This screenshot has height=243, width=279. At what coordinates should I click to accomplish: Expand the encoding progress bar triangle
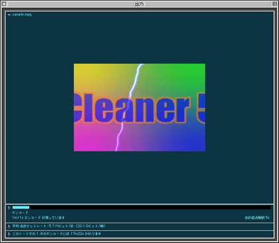click(x=9, y=208)
